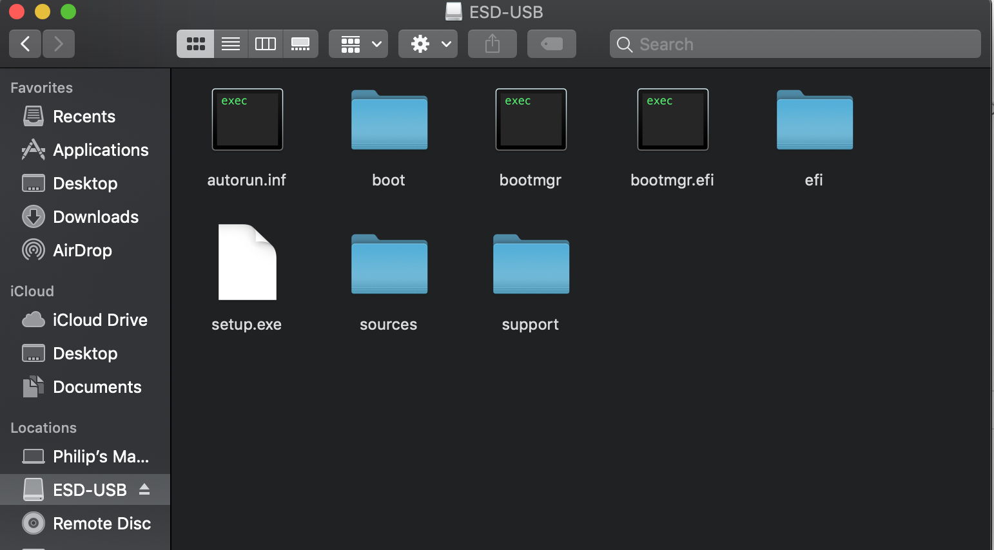Open the gear action menu
This screenshot has height=550, width=994.
[x=428, y=44]
